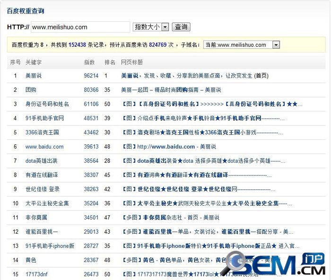Click the 152438 records count link
The image size is (331, 280).
point(77,45)
